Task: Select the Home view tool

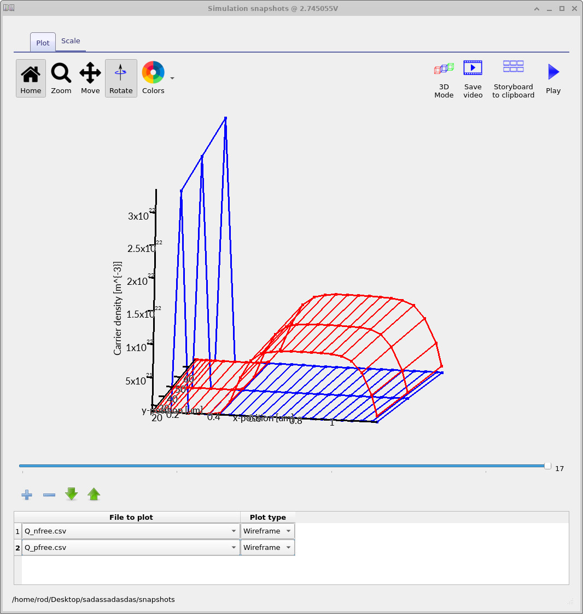Action: 30,78
